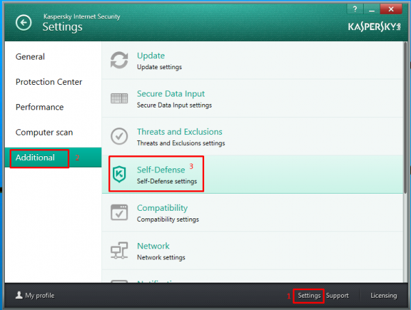
Task: Click the Kaspersky Internet Security title text
Action: pyautogui.click(x=82, y=16)
